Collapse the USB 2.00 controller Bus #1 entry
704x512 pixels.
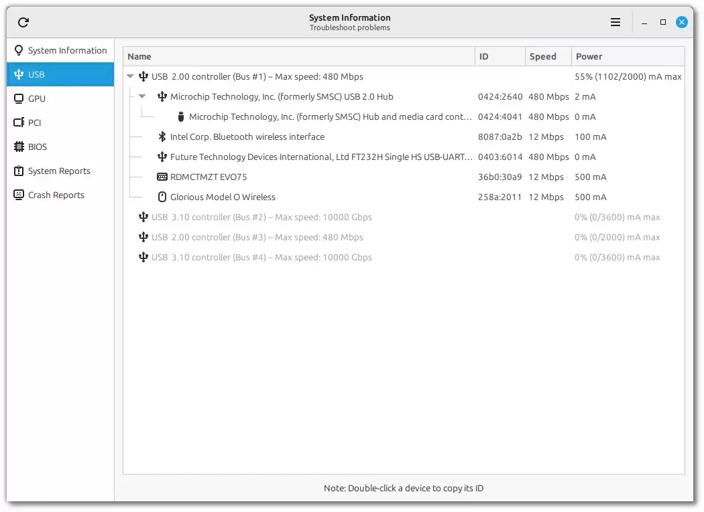(x=129, y=76)
